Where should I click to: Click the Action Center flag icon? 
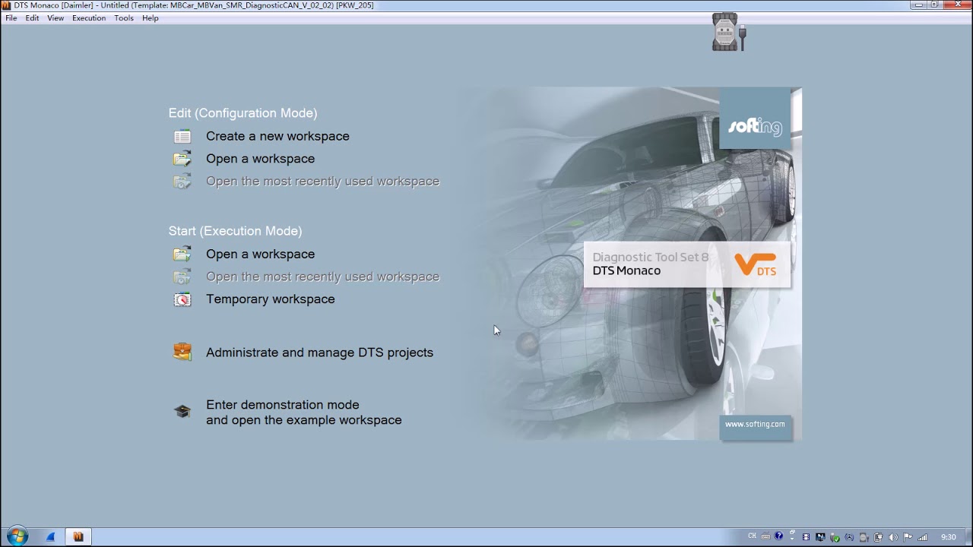(908, 537)
